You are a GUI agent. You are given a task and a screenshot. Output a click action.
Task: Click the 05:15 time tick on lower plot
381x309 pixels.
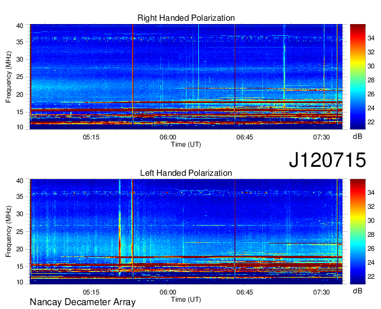click(91, 292)
